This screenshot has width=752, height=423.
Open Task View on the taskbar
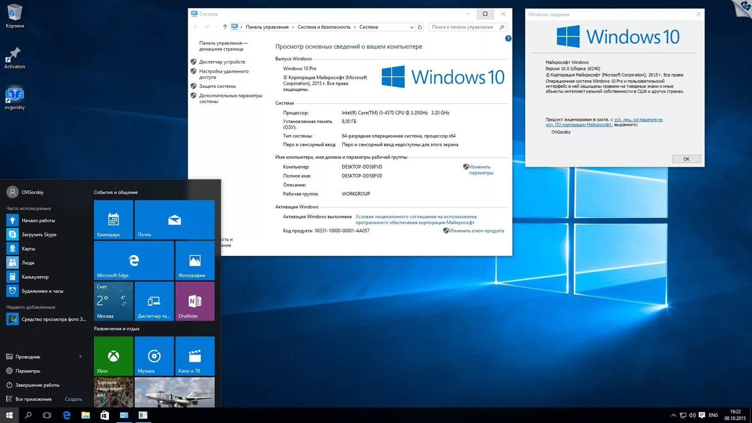47,415
